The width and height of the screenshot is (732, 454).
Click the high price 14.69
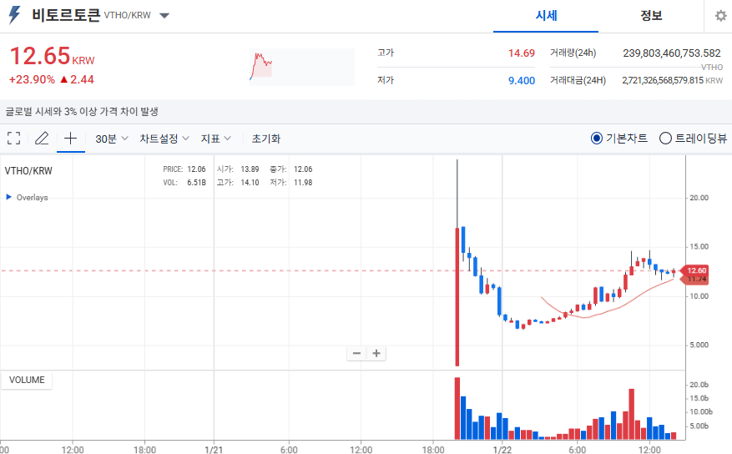[522, 53]
